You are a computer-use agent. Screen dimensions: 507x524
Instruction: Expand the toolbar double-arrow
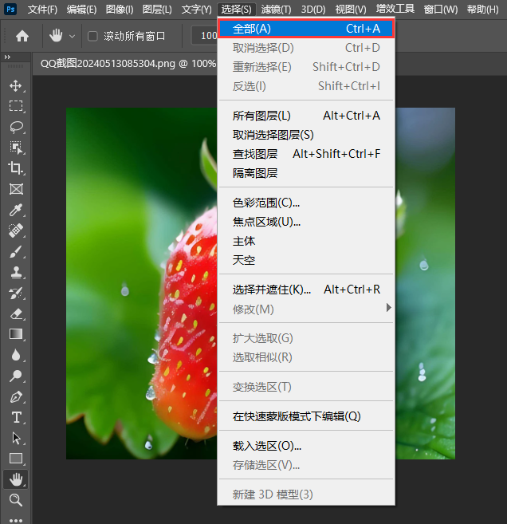pyautogui.click(x=7, y=57)
